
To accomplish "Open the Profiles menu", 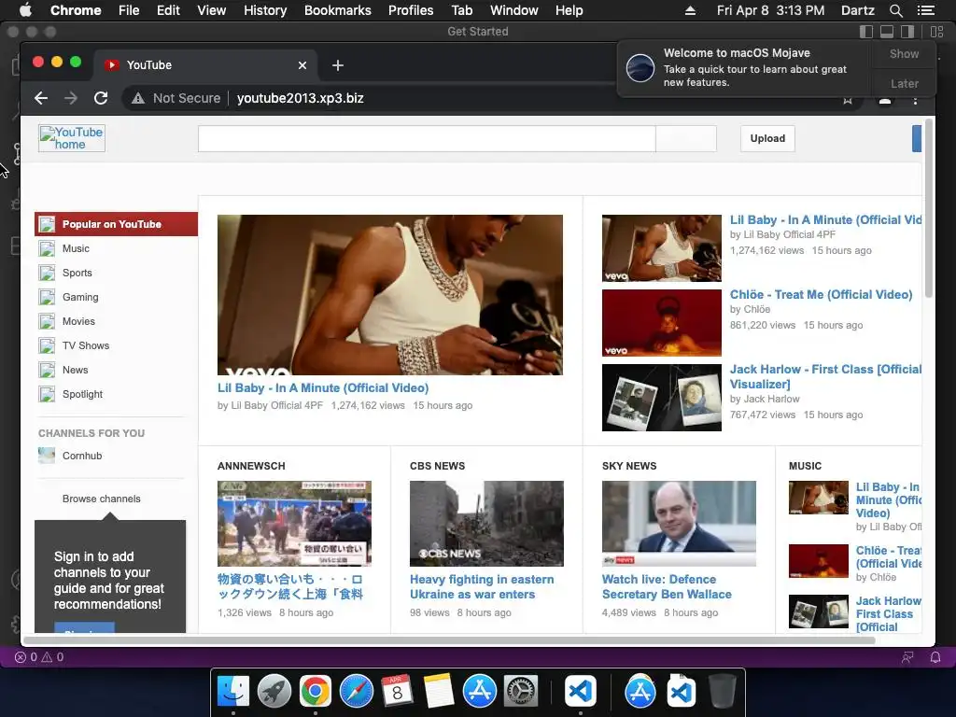I will (x=411, y=10).
